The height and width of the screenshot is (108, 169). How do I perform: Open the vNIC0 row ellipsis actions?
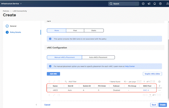[159, 90]
